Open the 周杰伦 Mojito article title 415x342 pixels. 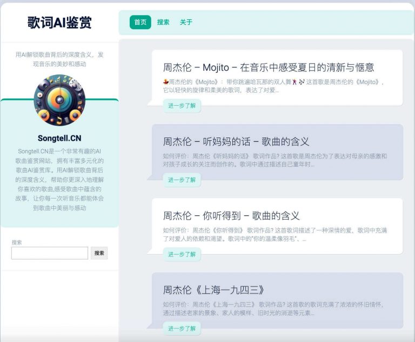[x=269, y=67]
